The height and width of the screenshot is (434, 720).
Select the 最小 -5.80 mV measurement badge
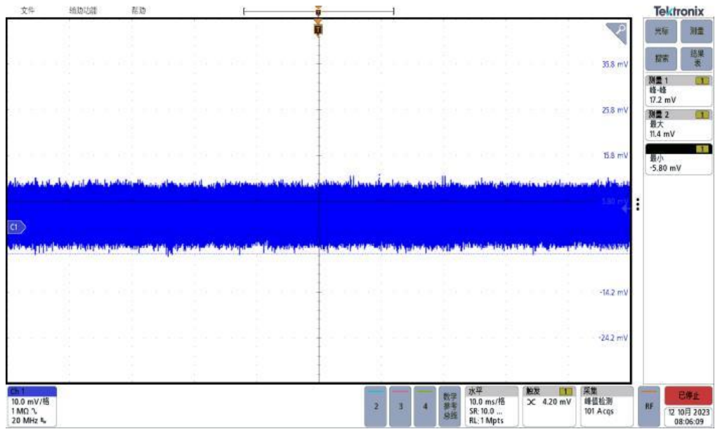pos(679,158)
